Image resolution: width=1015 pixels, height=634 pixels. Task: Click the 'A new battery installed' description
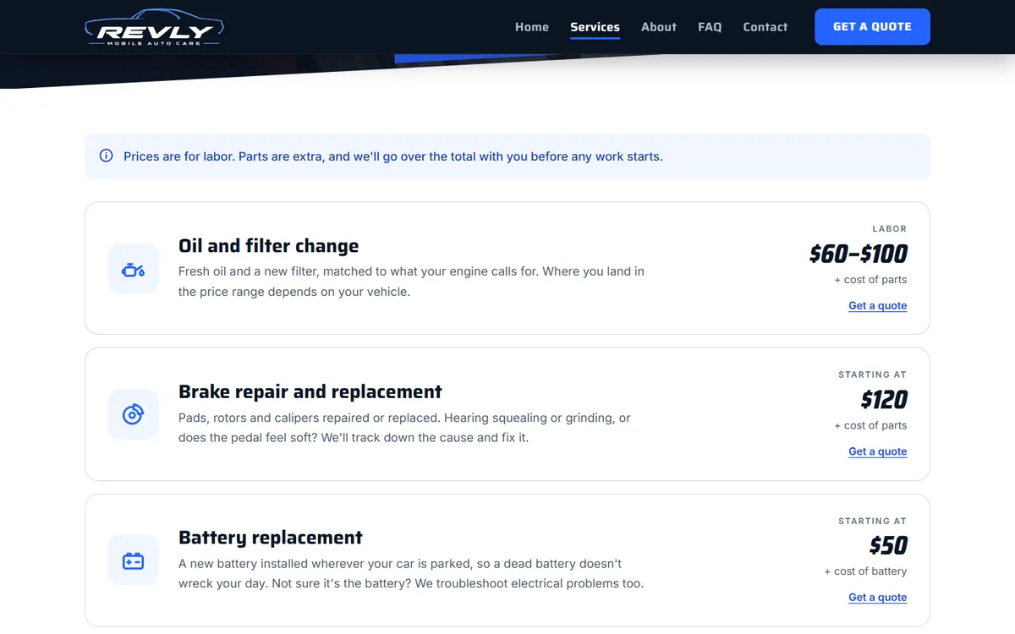[411, 573]
